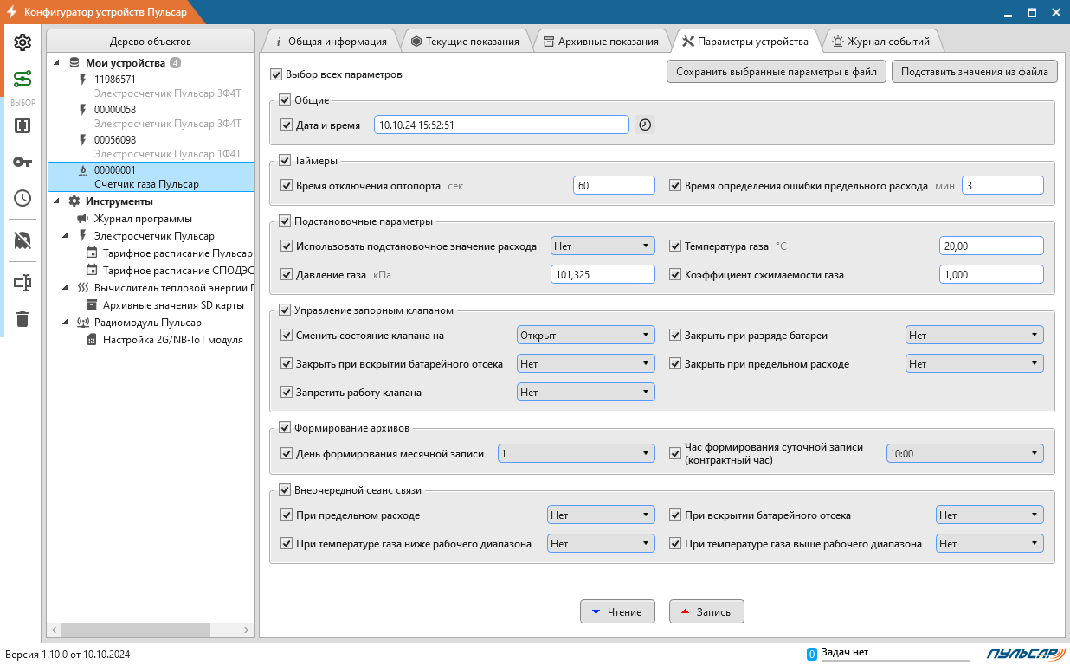
Task: Click the tasks counter badge in status bar
Action: pyautogui.click(x=812, y=654)
